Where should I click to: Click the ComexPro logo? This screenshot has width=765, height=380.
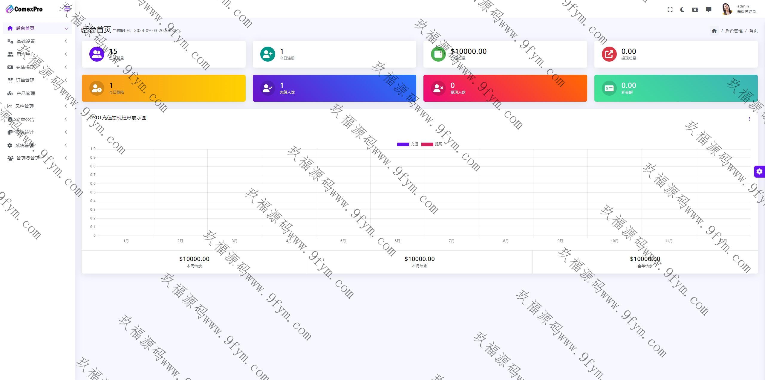pos(24,9)
